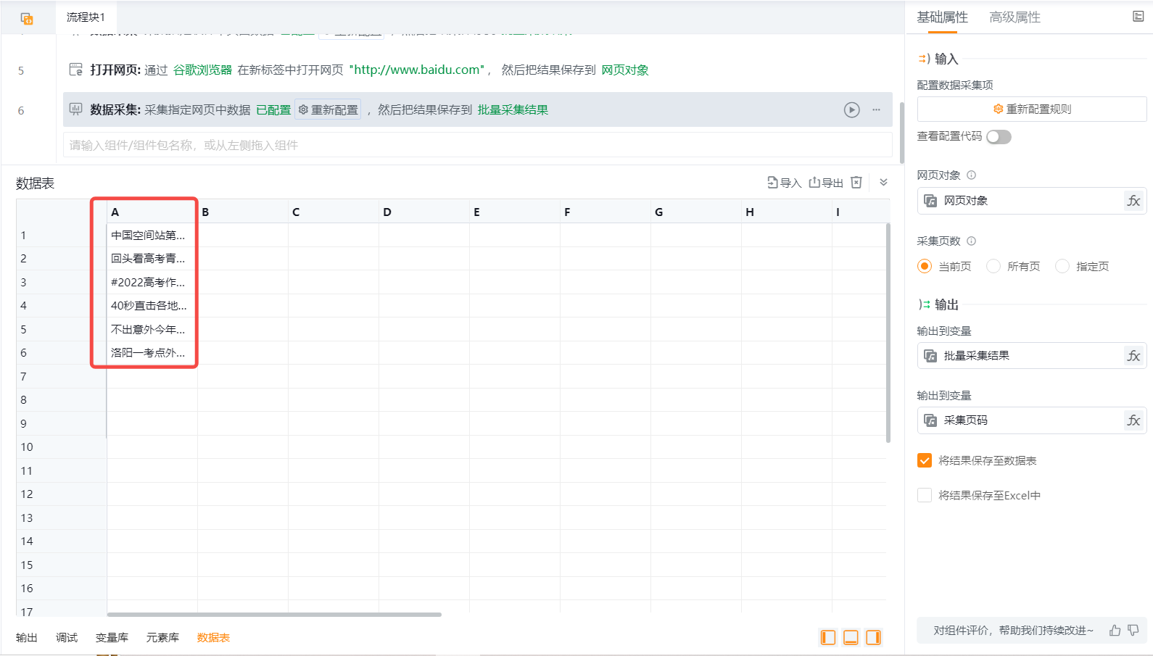This screenshot has height=656, width=1153.
Task: Toggle the right side panel layout icon
Action: 873,637
